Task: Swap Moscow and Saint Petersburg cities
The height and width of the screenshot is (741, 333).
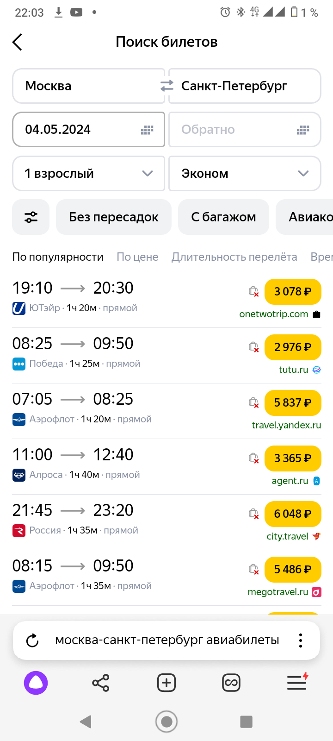Action: click(166, 86)
